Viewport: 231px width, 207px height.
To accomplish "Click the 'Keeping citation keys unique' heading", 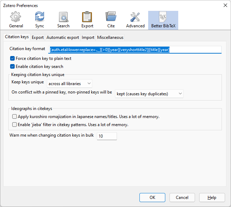I will [x=38, y=75].
